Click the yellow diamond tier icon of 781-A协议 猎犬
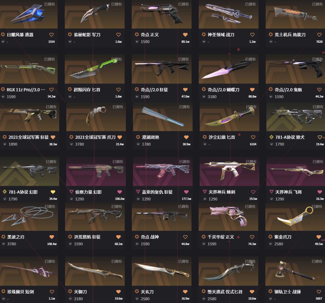Screen dimensions: 325x303 [x=271, y=137]
